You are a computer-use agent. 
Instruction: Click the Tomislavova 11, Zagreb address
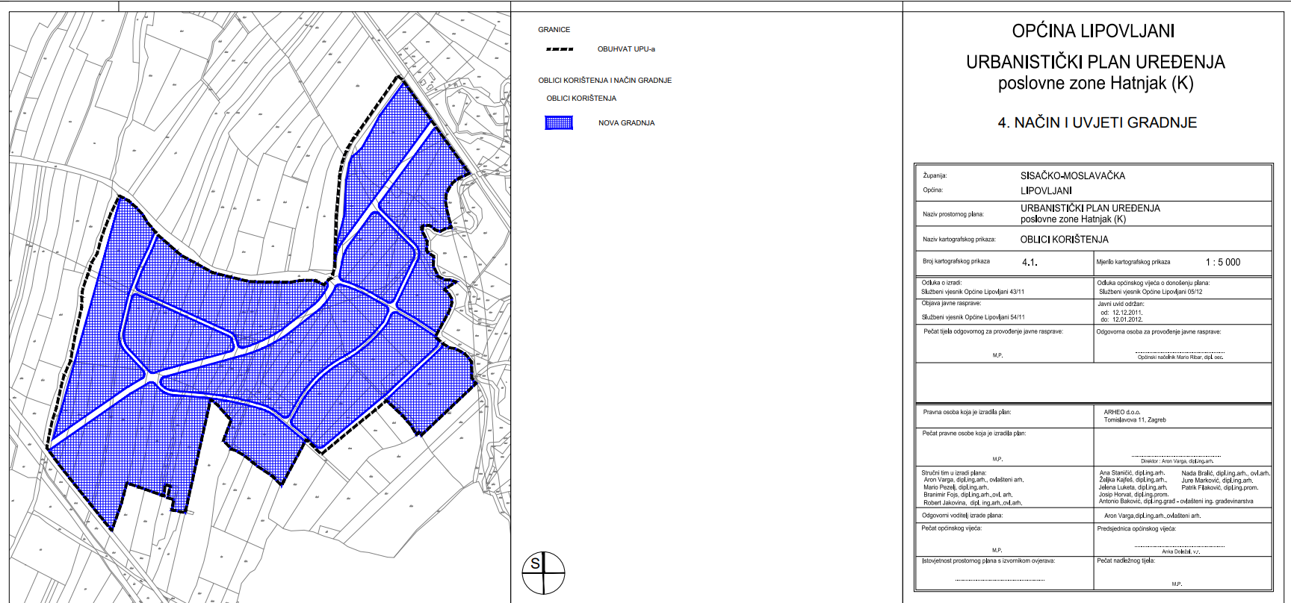tap(1134, 420)
